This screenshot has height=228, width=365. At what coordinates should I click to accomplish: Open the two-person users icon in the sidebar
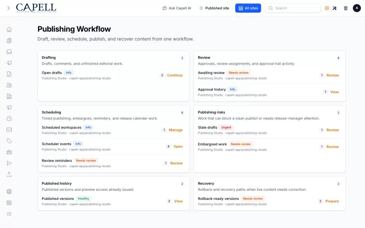coord(9,85)
